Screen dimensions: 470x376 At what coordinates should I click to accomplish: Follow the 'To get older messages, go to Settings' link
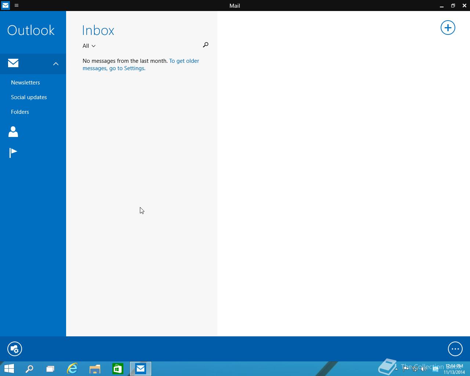tap(141, 65)
